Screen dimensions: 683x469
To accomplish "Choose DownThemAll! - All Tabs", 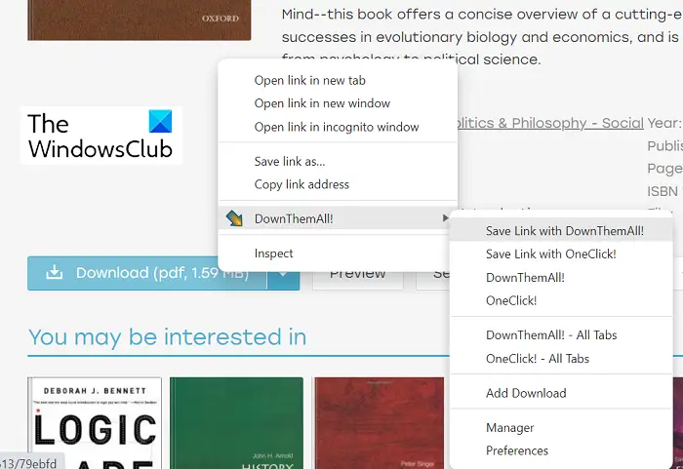I will point(561,334).
